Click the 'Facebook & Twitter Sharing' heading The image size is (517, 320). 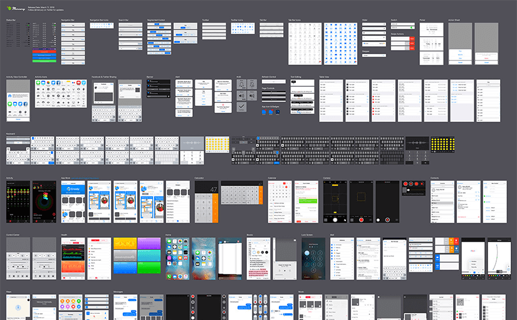coord(104,77)
